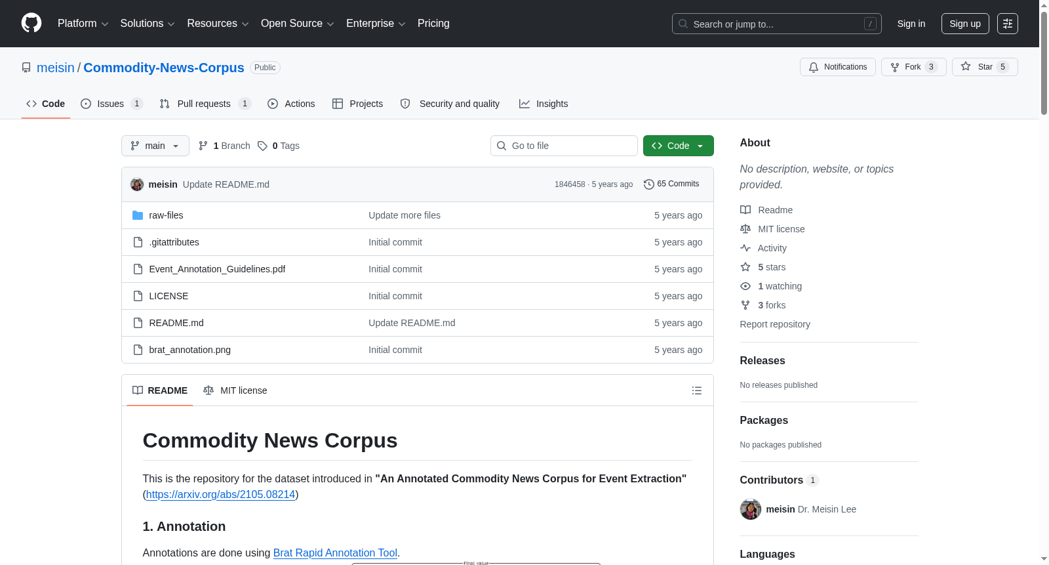View the 1 Branch link
Viewport: 1049px width, 565px height.
coord(224,146)
